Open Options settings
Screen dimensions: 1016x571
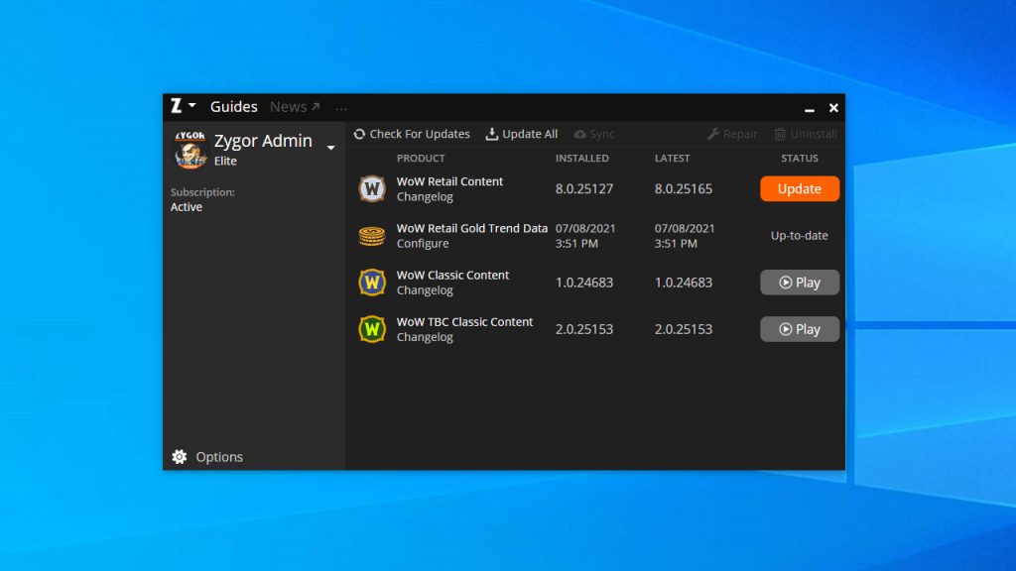219,457
